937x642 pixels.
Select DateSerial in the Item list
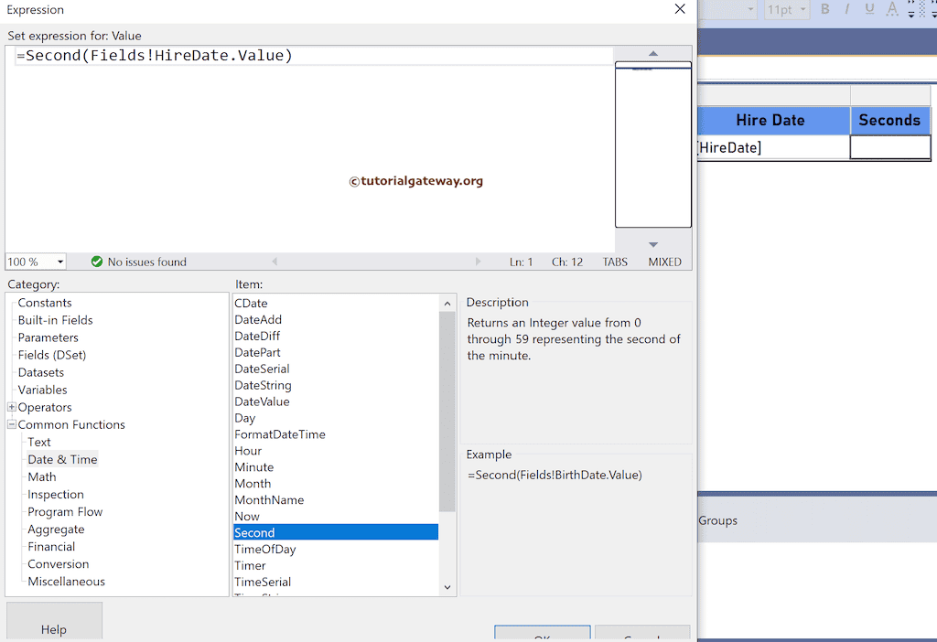coord(336,369)
